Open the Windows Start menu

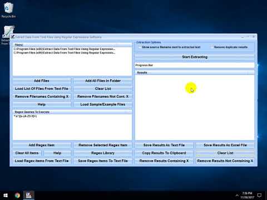6,196
